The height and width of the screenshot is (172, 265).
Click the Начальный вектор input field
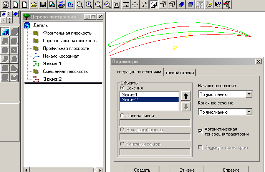[155, 137]
